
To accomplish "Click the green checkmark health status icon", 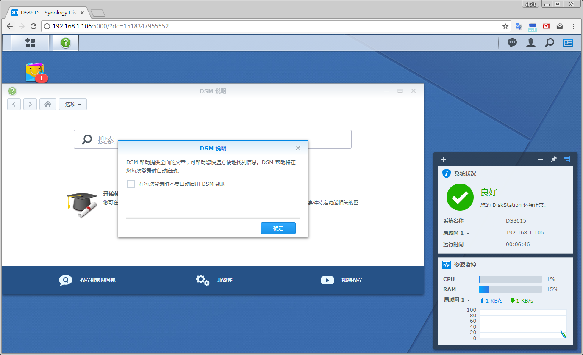I will pyautogui.click(x=460, y=197).
